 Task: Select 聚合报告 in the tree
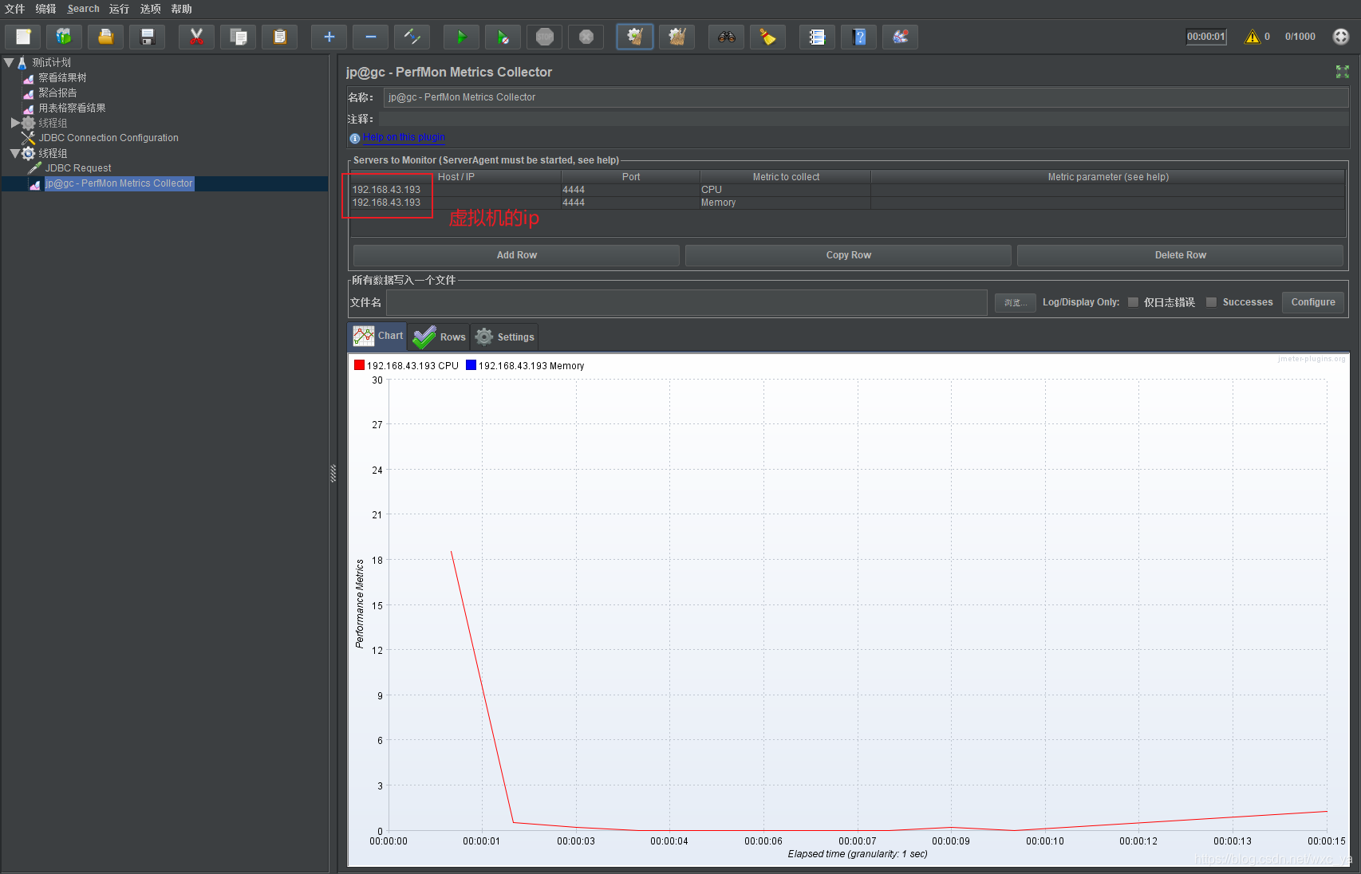tap(57, 93)
